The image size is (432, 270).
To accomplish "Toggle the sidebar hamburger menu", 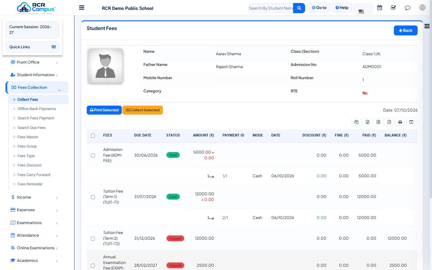I will (x=82, y=8).
